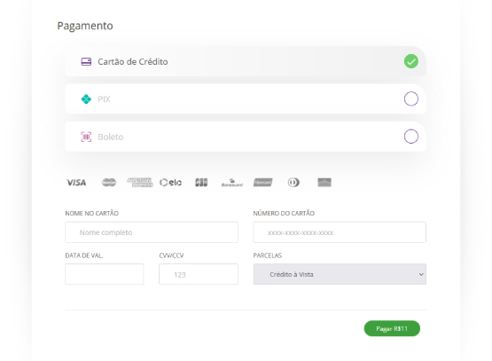
Task: Focus the Número do Cartão input field
Action: [x=340, y=232]
